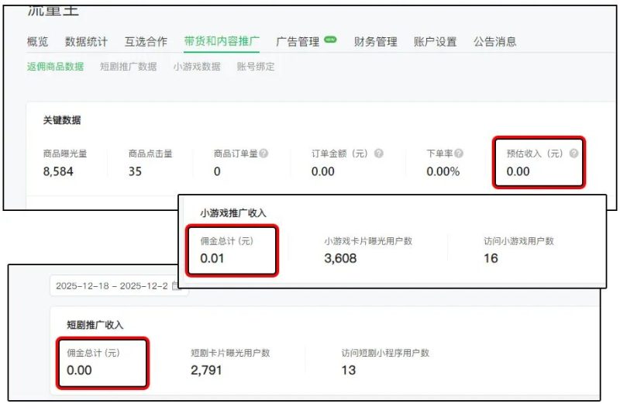The image size is (620, 411).
Task: Click 访问短剧小程序用户数 value 13
Action: pyautogui.click(x=349, y=370)
